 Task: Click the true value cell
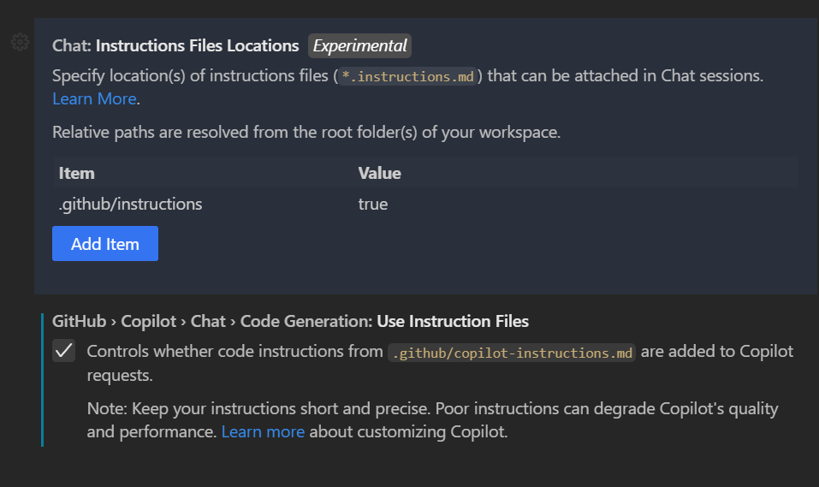pos(373,204)
